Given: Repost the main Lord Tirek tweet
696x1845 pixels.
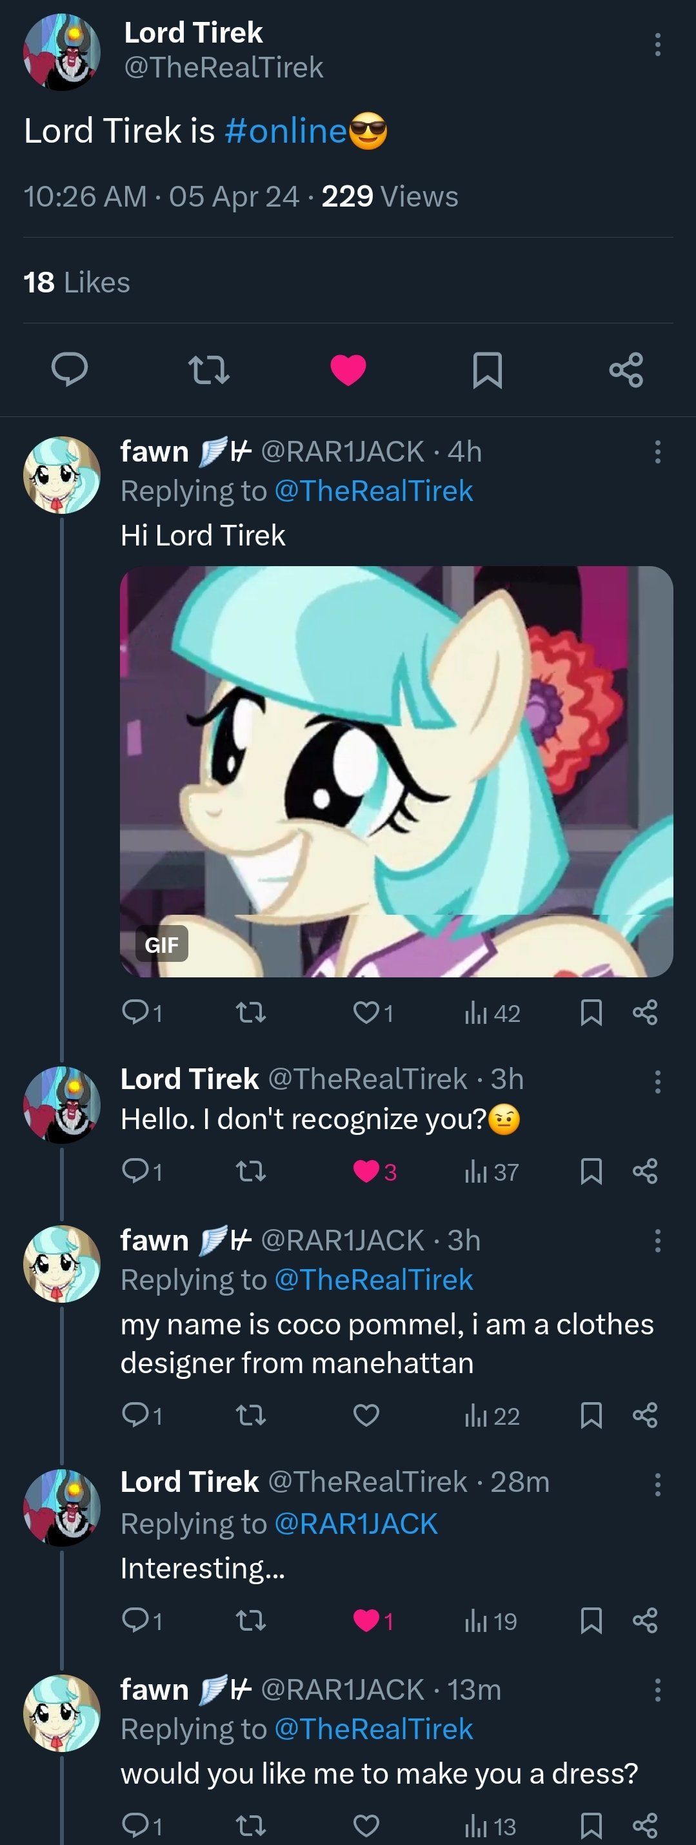Looking at the screenshot, I should pyautogui.click(x=208, y=369).
